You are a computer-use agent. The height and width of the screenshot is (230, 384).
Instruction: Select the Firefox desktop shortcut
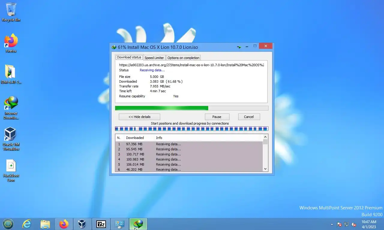click(11, 43)
